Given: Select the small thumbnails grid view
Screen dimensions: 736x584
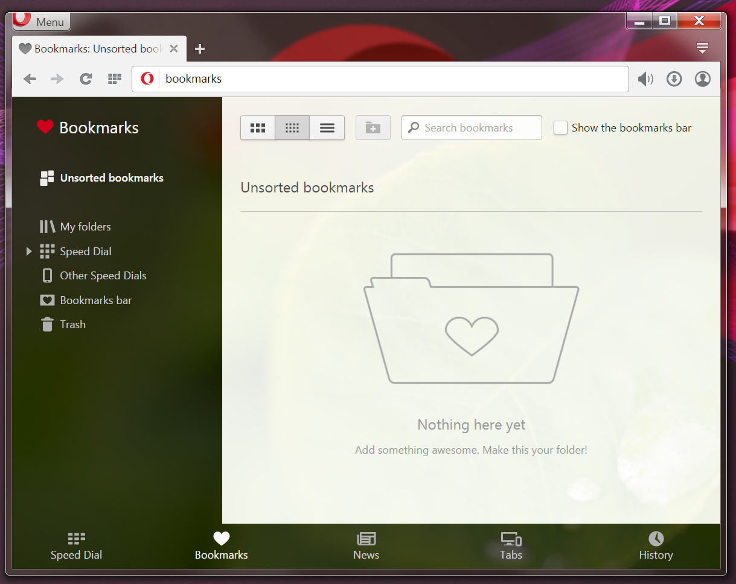Looking at the screenshot, I should coord(292,128).
